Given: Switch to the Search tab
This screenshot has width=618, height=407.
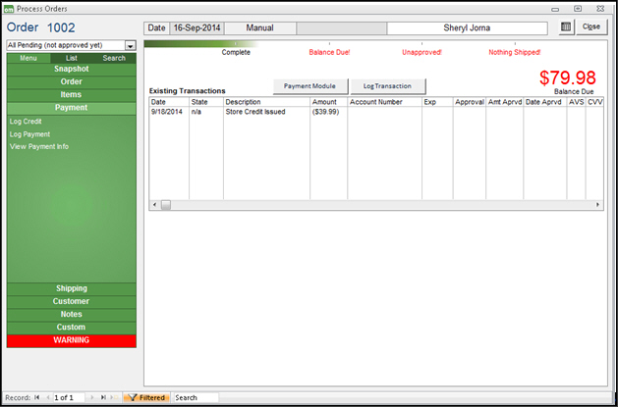Looking at the screenshot, I should (114, 58).
